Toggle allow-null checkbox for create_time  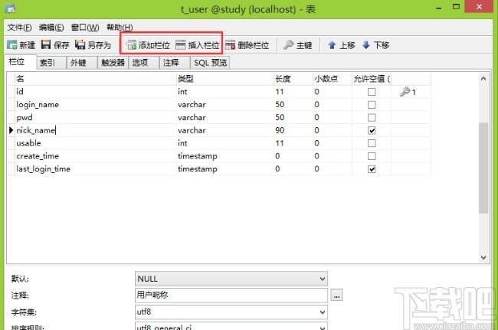click(x=372, y=156)
